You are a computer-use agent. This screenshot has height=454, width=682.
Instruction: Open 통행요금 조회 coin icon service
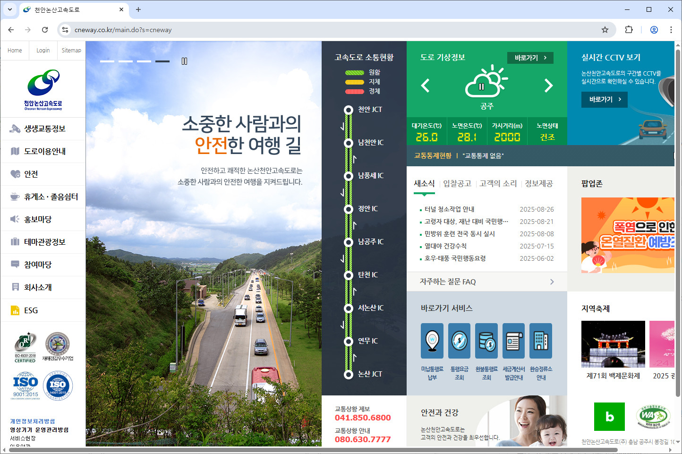[x=459, y=340]
